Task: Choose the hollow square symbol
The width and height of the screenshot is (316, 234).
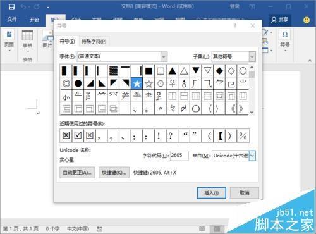Action: click(161, 71)
